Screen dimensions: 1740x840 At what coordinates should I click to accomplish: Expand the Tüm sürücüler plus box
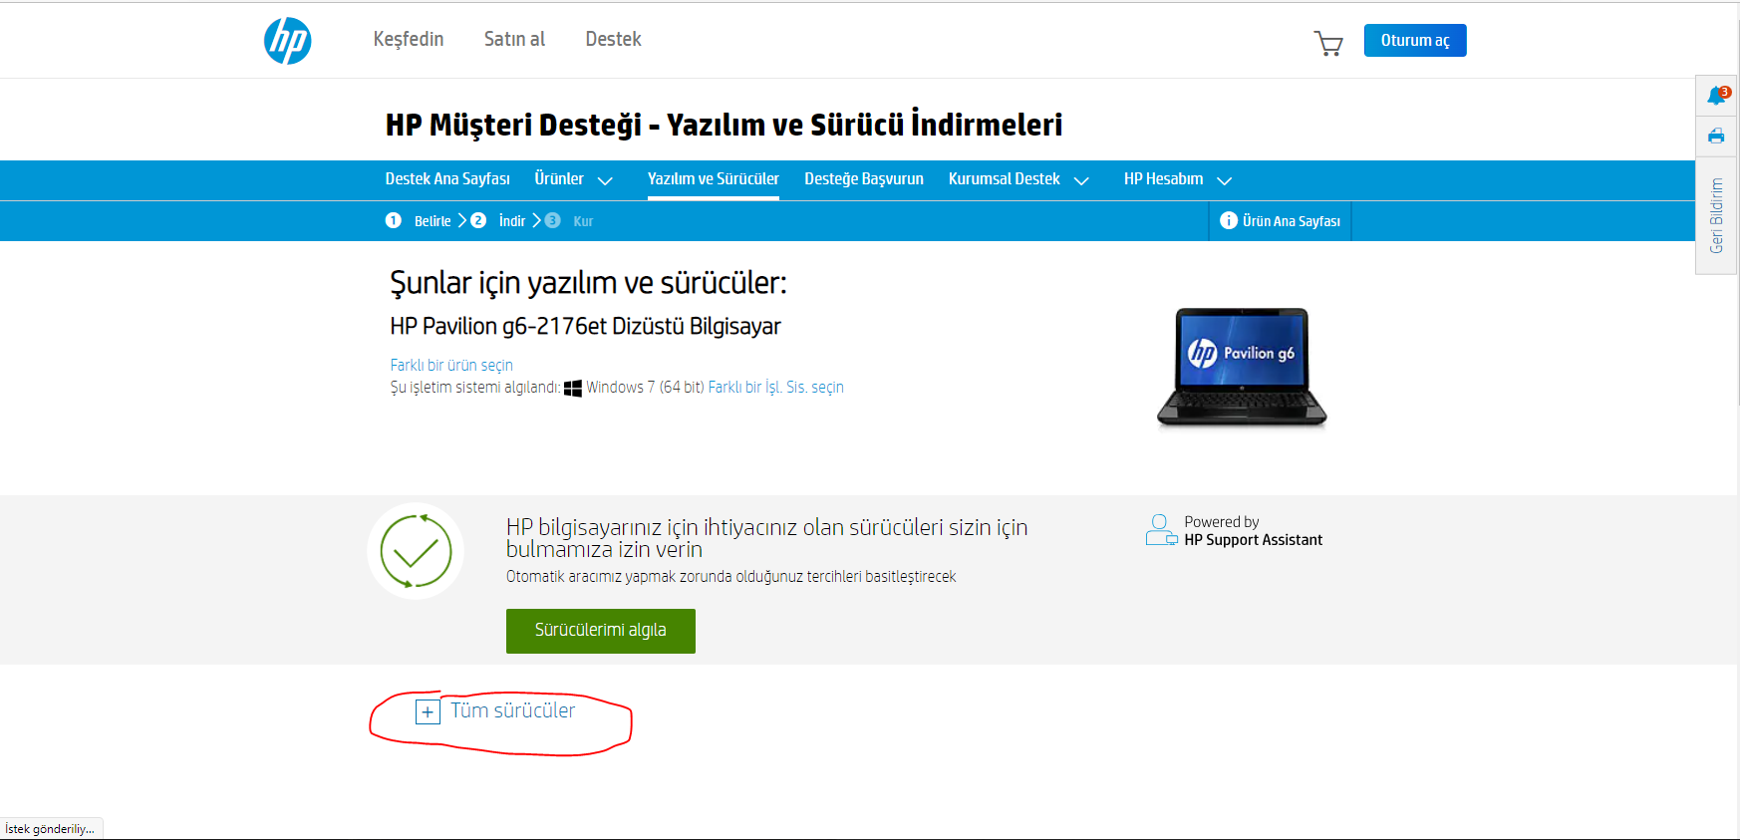(x=428, y=712)
